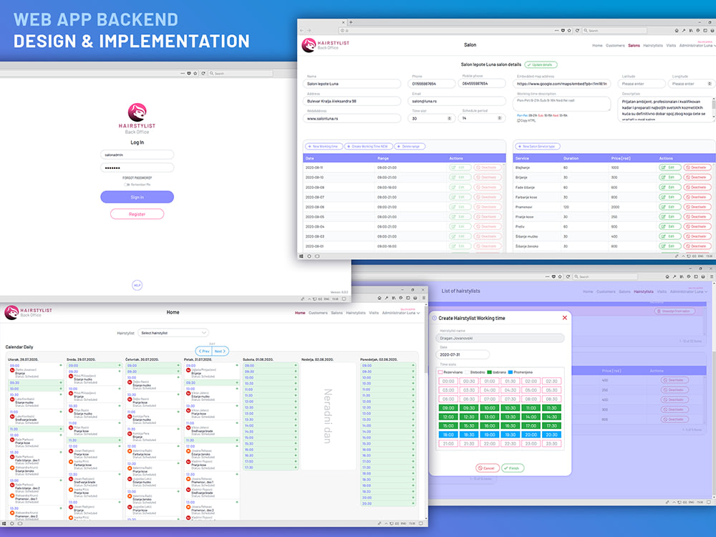Open Customers tab in Salon window
Image resolution: width=716 pixels, height=537 pixels.
click(615, 46)
